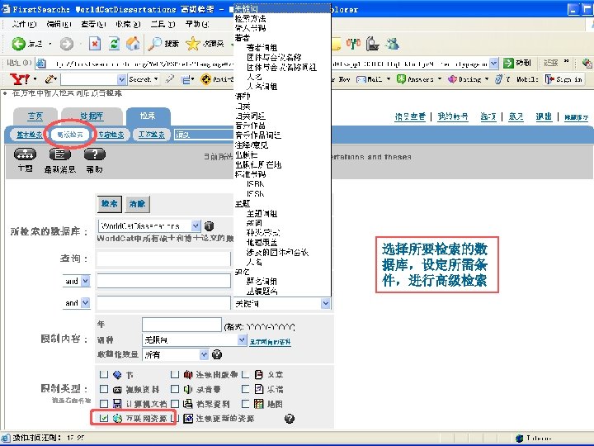Click the database info icon beside WorldCatDissertations
594x446 pixels.
209,226
